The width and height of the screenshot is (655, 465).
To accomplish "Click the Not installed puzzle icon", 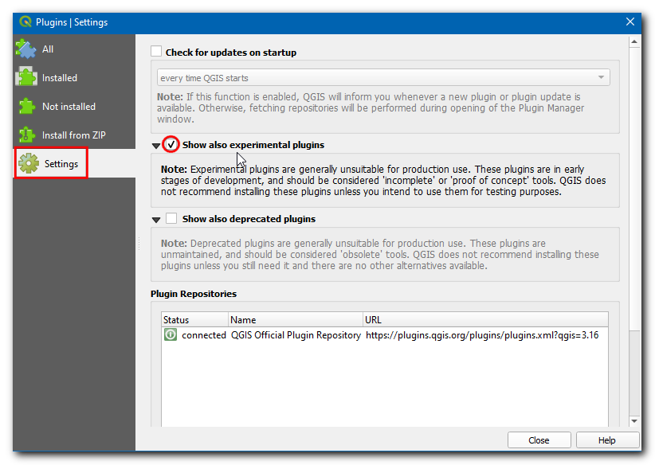I will click(27, 106).
